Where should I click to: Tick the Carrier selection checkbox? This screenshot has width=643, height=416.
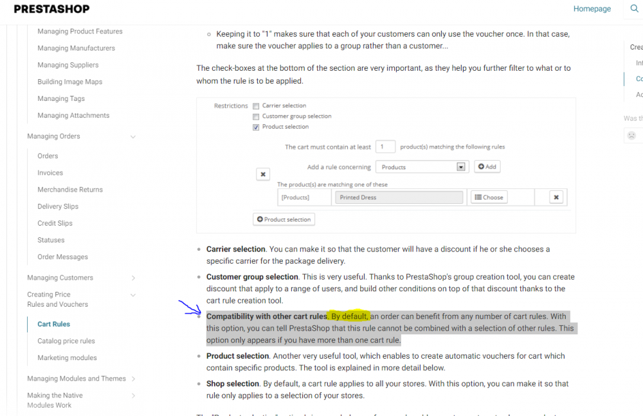(x=256, y=106)
